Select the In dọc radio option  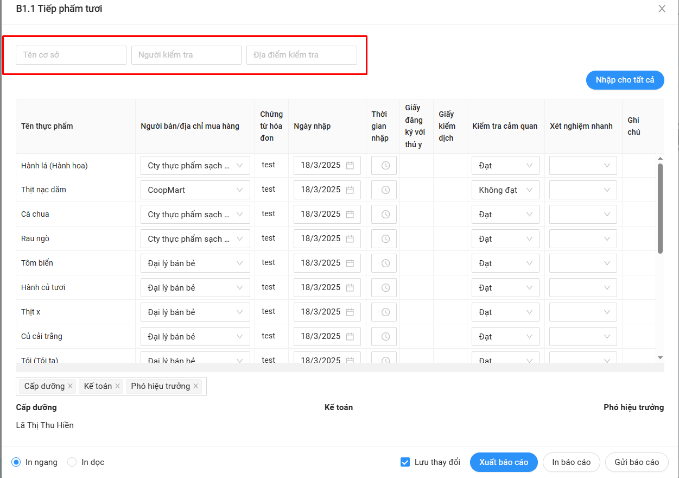click(x=72, y=462)
